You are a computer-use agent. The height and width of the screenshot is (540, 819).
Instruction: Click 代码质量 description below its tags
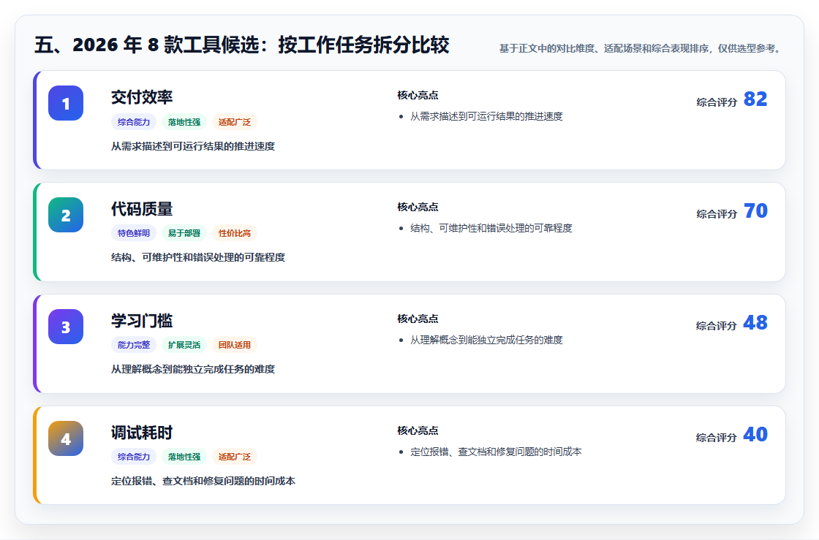(198, 257)
